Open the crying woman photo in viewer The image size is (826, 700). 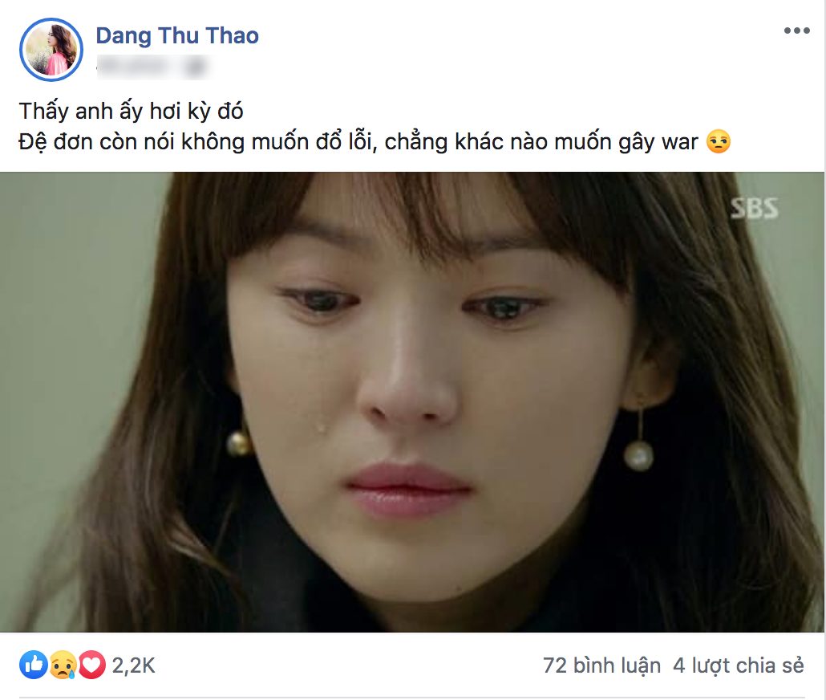(412, 402)
